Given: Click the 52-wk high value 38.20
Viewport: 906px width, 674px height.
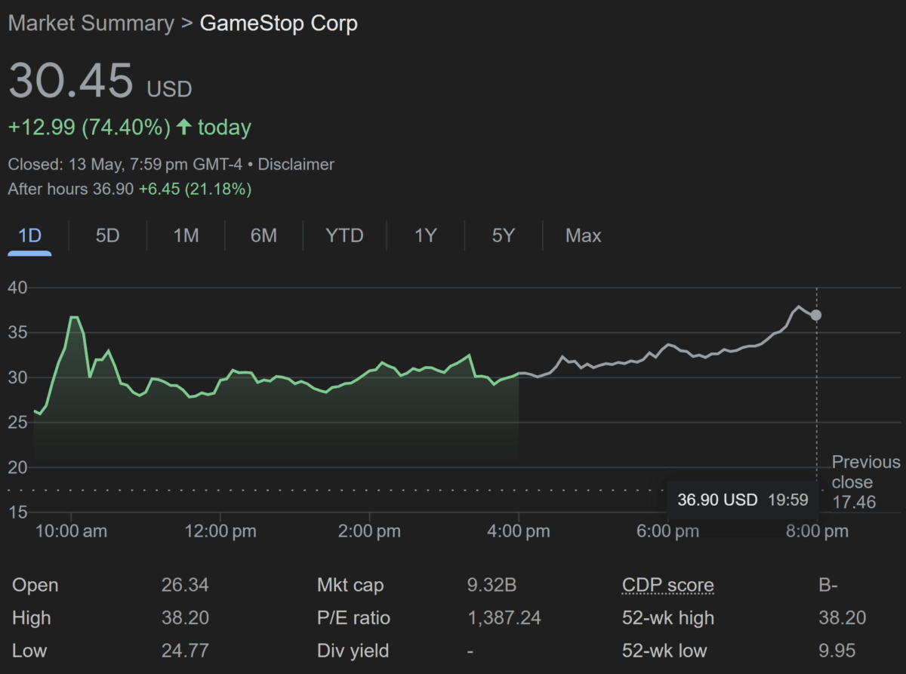Looking at the screenshot, I should tap(843, 618).
